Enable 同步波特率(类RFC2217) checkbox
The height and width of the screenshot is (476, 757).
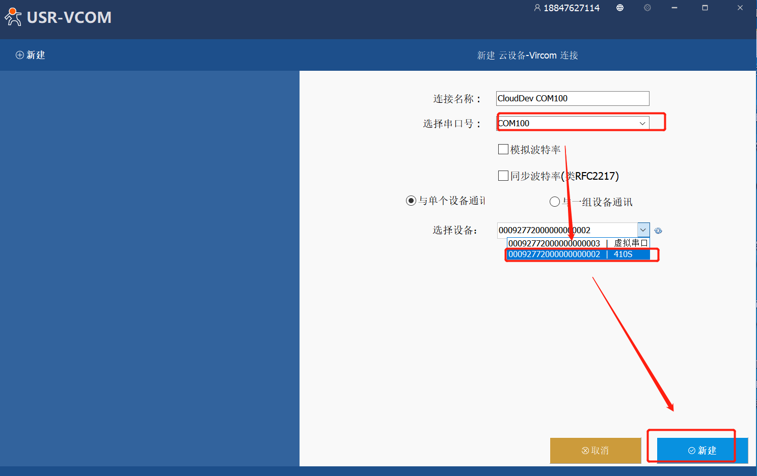pyautogui.click(x=503, y=176)
